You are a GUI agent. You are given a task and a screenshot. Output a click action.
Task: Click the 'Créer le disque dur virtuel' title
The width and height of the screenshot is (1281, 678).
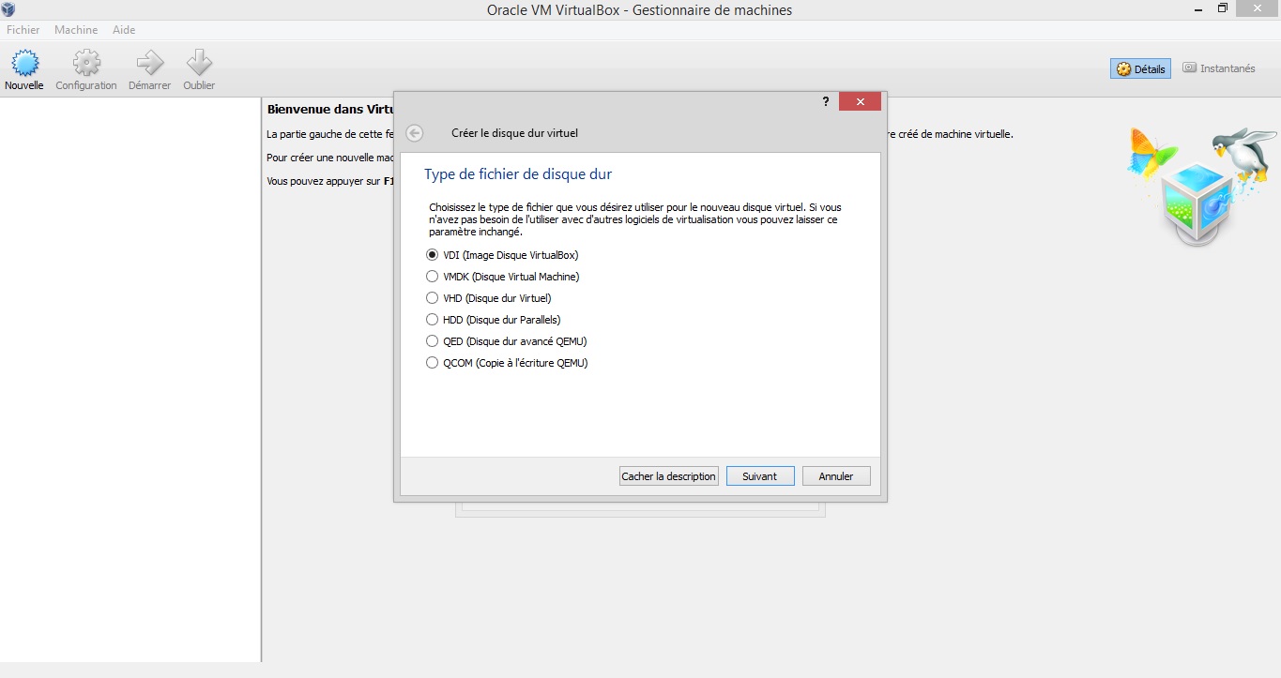pos(515,133)
